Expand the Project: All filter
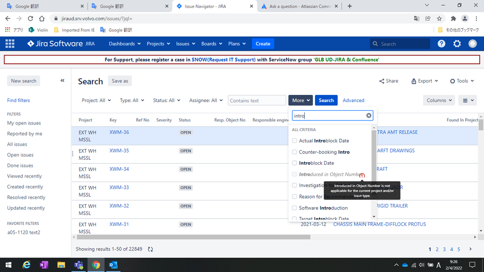This screenshot has height=272, width=484. tap(96, 100)
